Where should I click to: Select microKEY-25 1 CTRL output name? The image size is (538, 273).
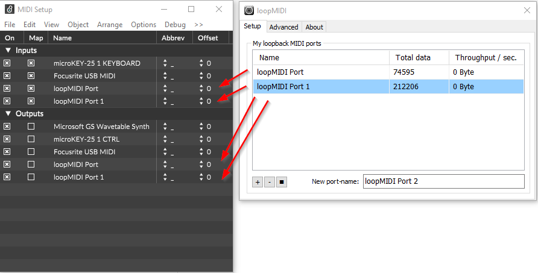[86, 139]
